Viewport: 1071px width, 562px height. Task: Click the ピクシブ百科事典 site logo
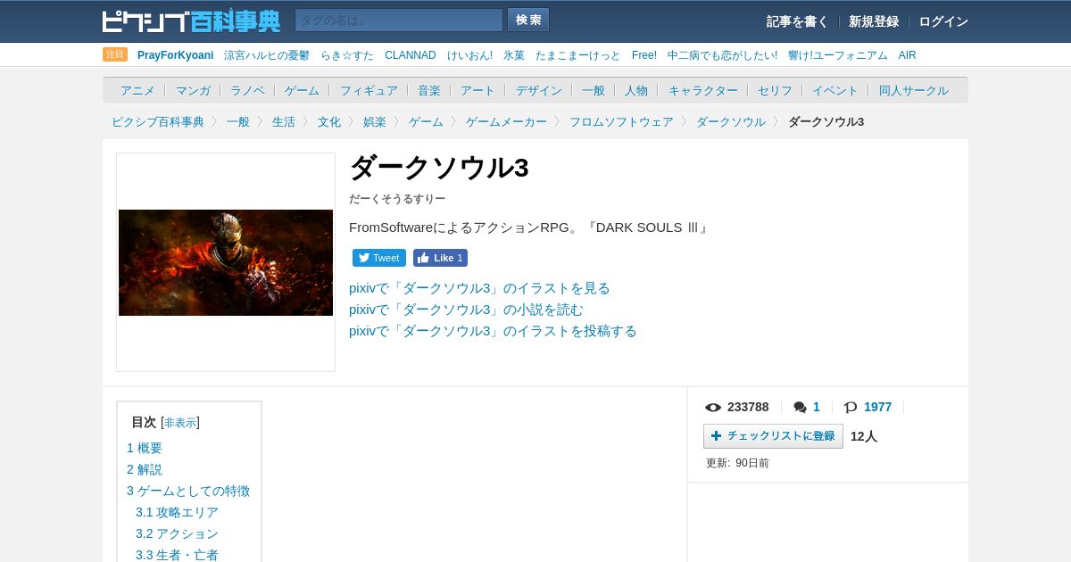[x=191, y=21]
